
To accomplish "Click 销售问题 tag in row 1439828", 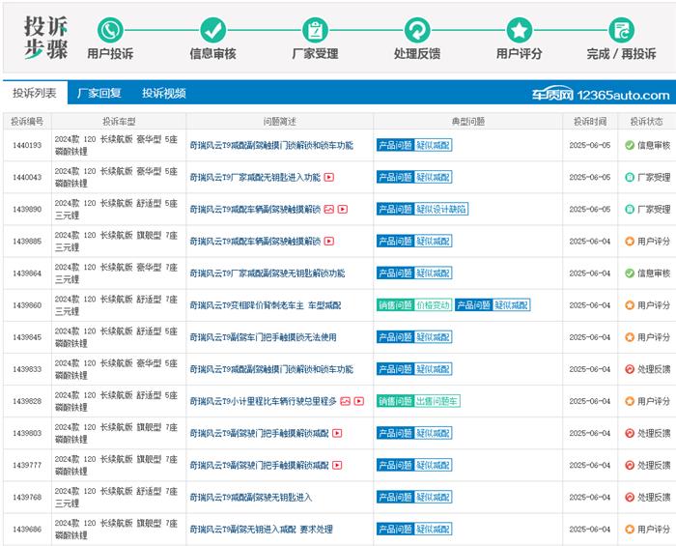I will [x=395, y=401].
